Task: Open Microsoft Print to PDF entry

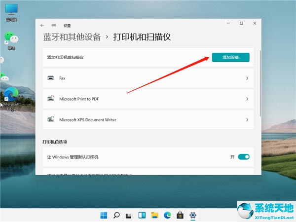Action: [x=148, y=99]
